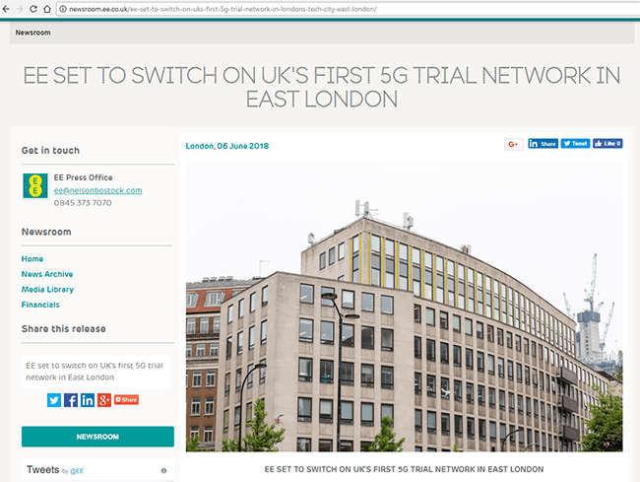Open the Home newsroom link

pyautogui.click(x=32, y=259)
